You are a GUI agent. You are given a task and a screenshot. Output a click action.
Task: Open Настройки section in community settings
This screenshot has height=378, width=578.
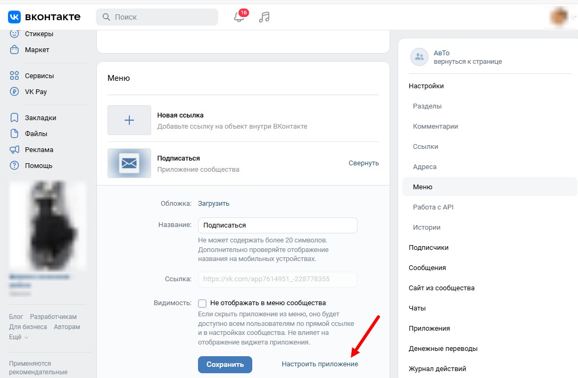click(x=426, y=86)
